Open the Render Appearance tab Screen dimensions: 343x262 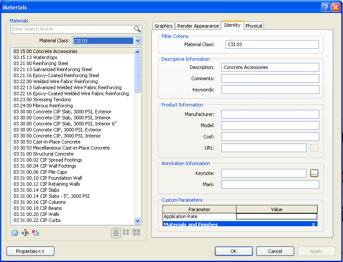pos(198,26)
